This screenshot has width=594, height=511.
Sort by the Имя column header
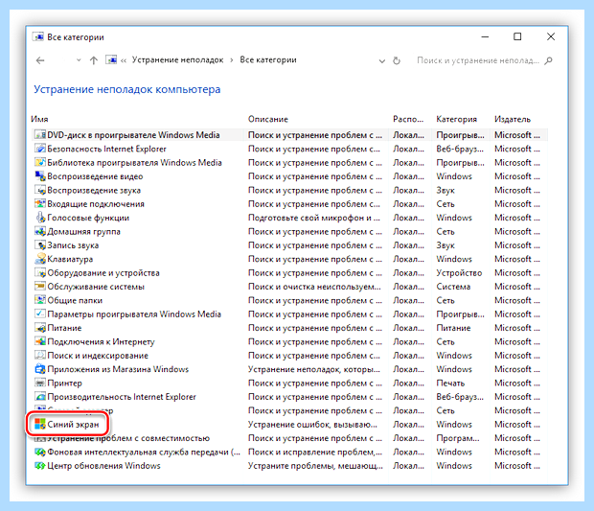pos(39,119)
